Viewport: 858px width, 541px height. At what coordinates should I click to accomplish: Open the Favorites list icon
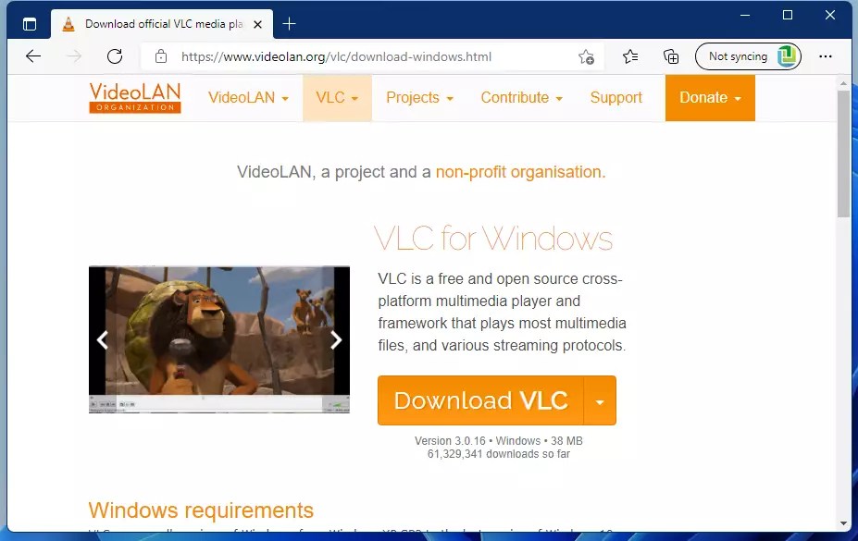pyautogui.click(x=630, y=56)
